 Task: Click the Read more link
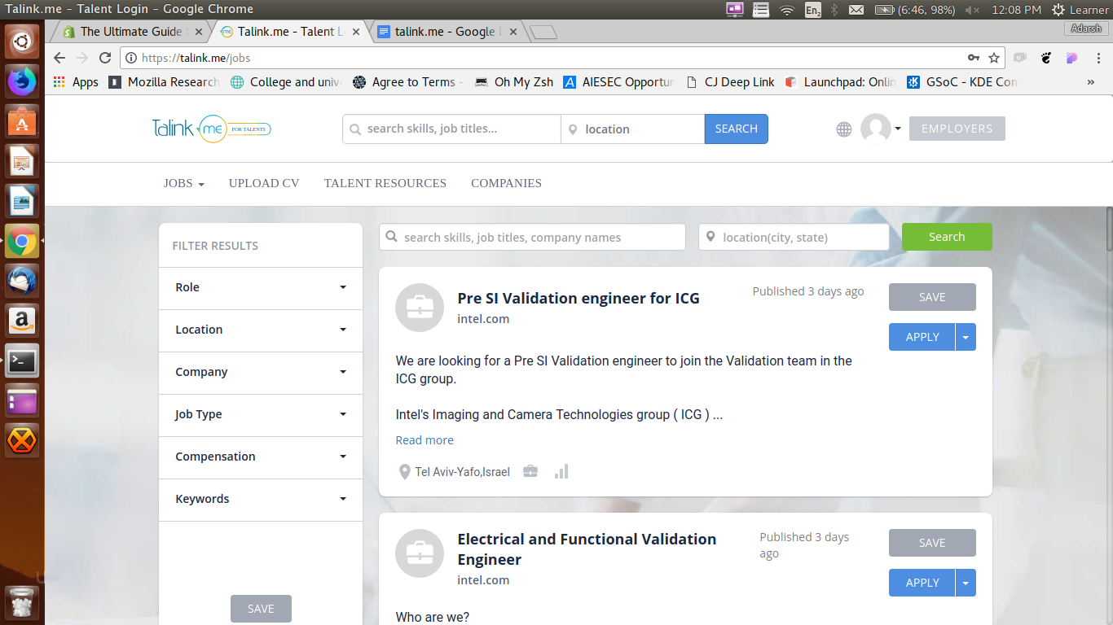[425, 440]
